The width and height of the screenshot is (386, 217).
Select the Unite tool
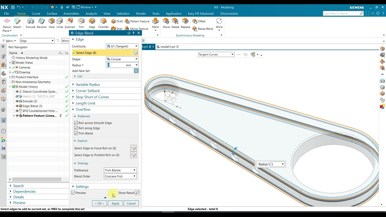coord(60,23)
